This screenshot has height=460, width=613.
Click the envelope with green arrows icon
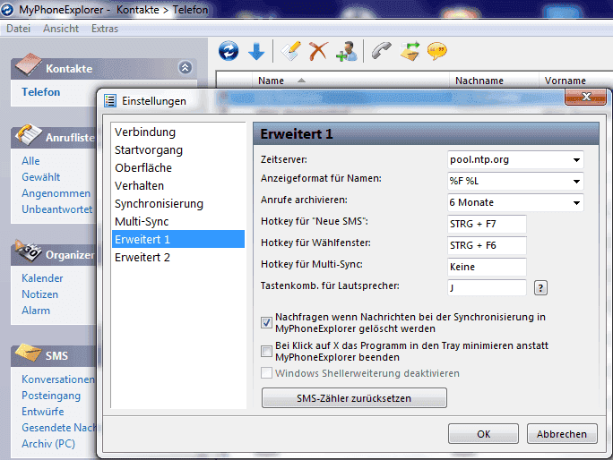[410, 51]
